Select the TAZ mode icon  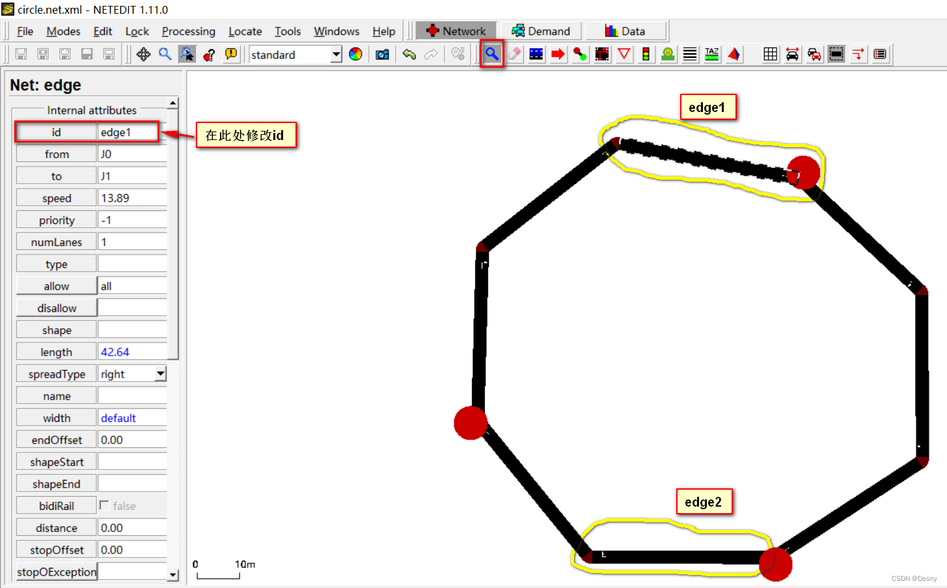[712, 54]
